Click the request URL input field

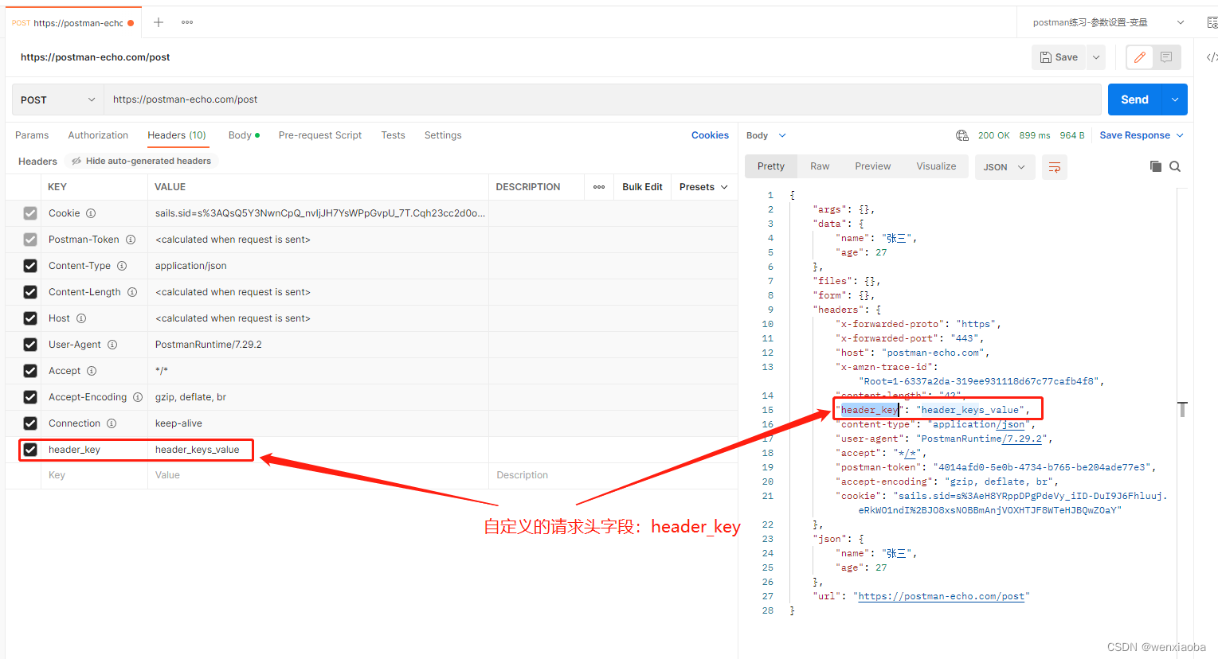coord(602,99)
